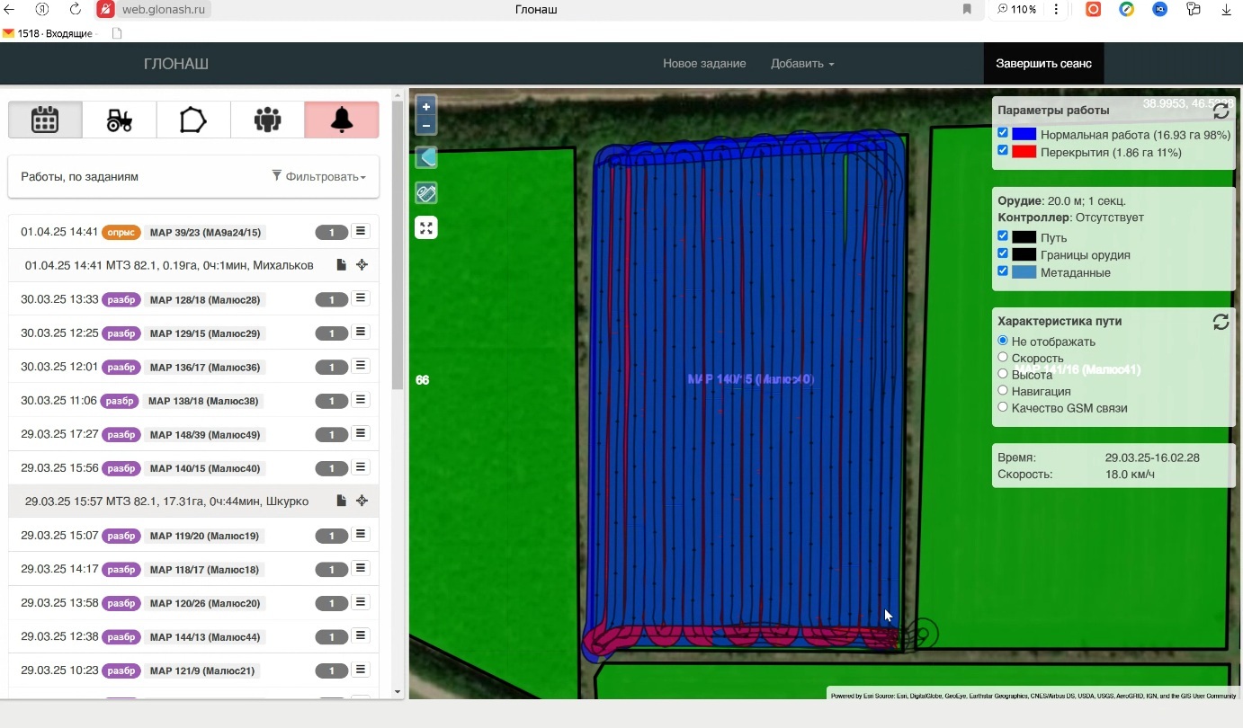
Task: Open list menu for MAP 120/26 row
Action: (x=361, y=602)
